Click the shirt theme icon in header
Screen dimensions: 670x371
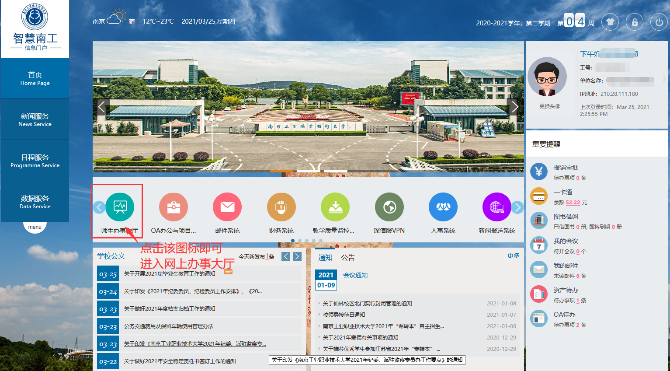(610, 22)
